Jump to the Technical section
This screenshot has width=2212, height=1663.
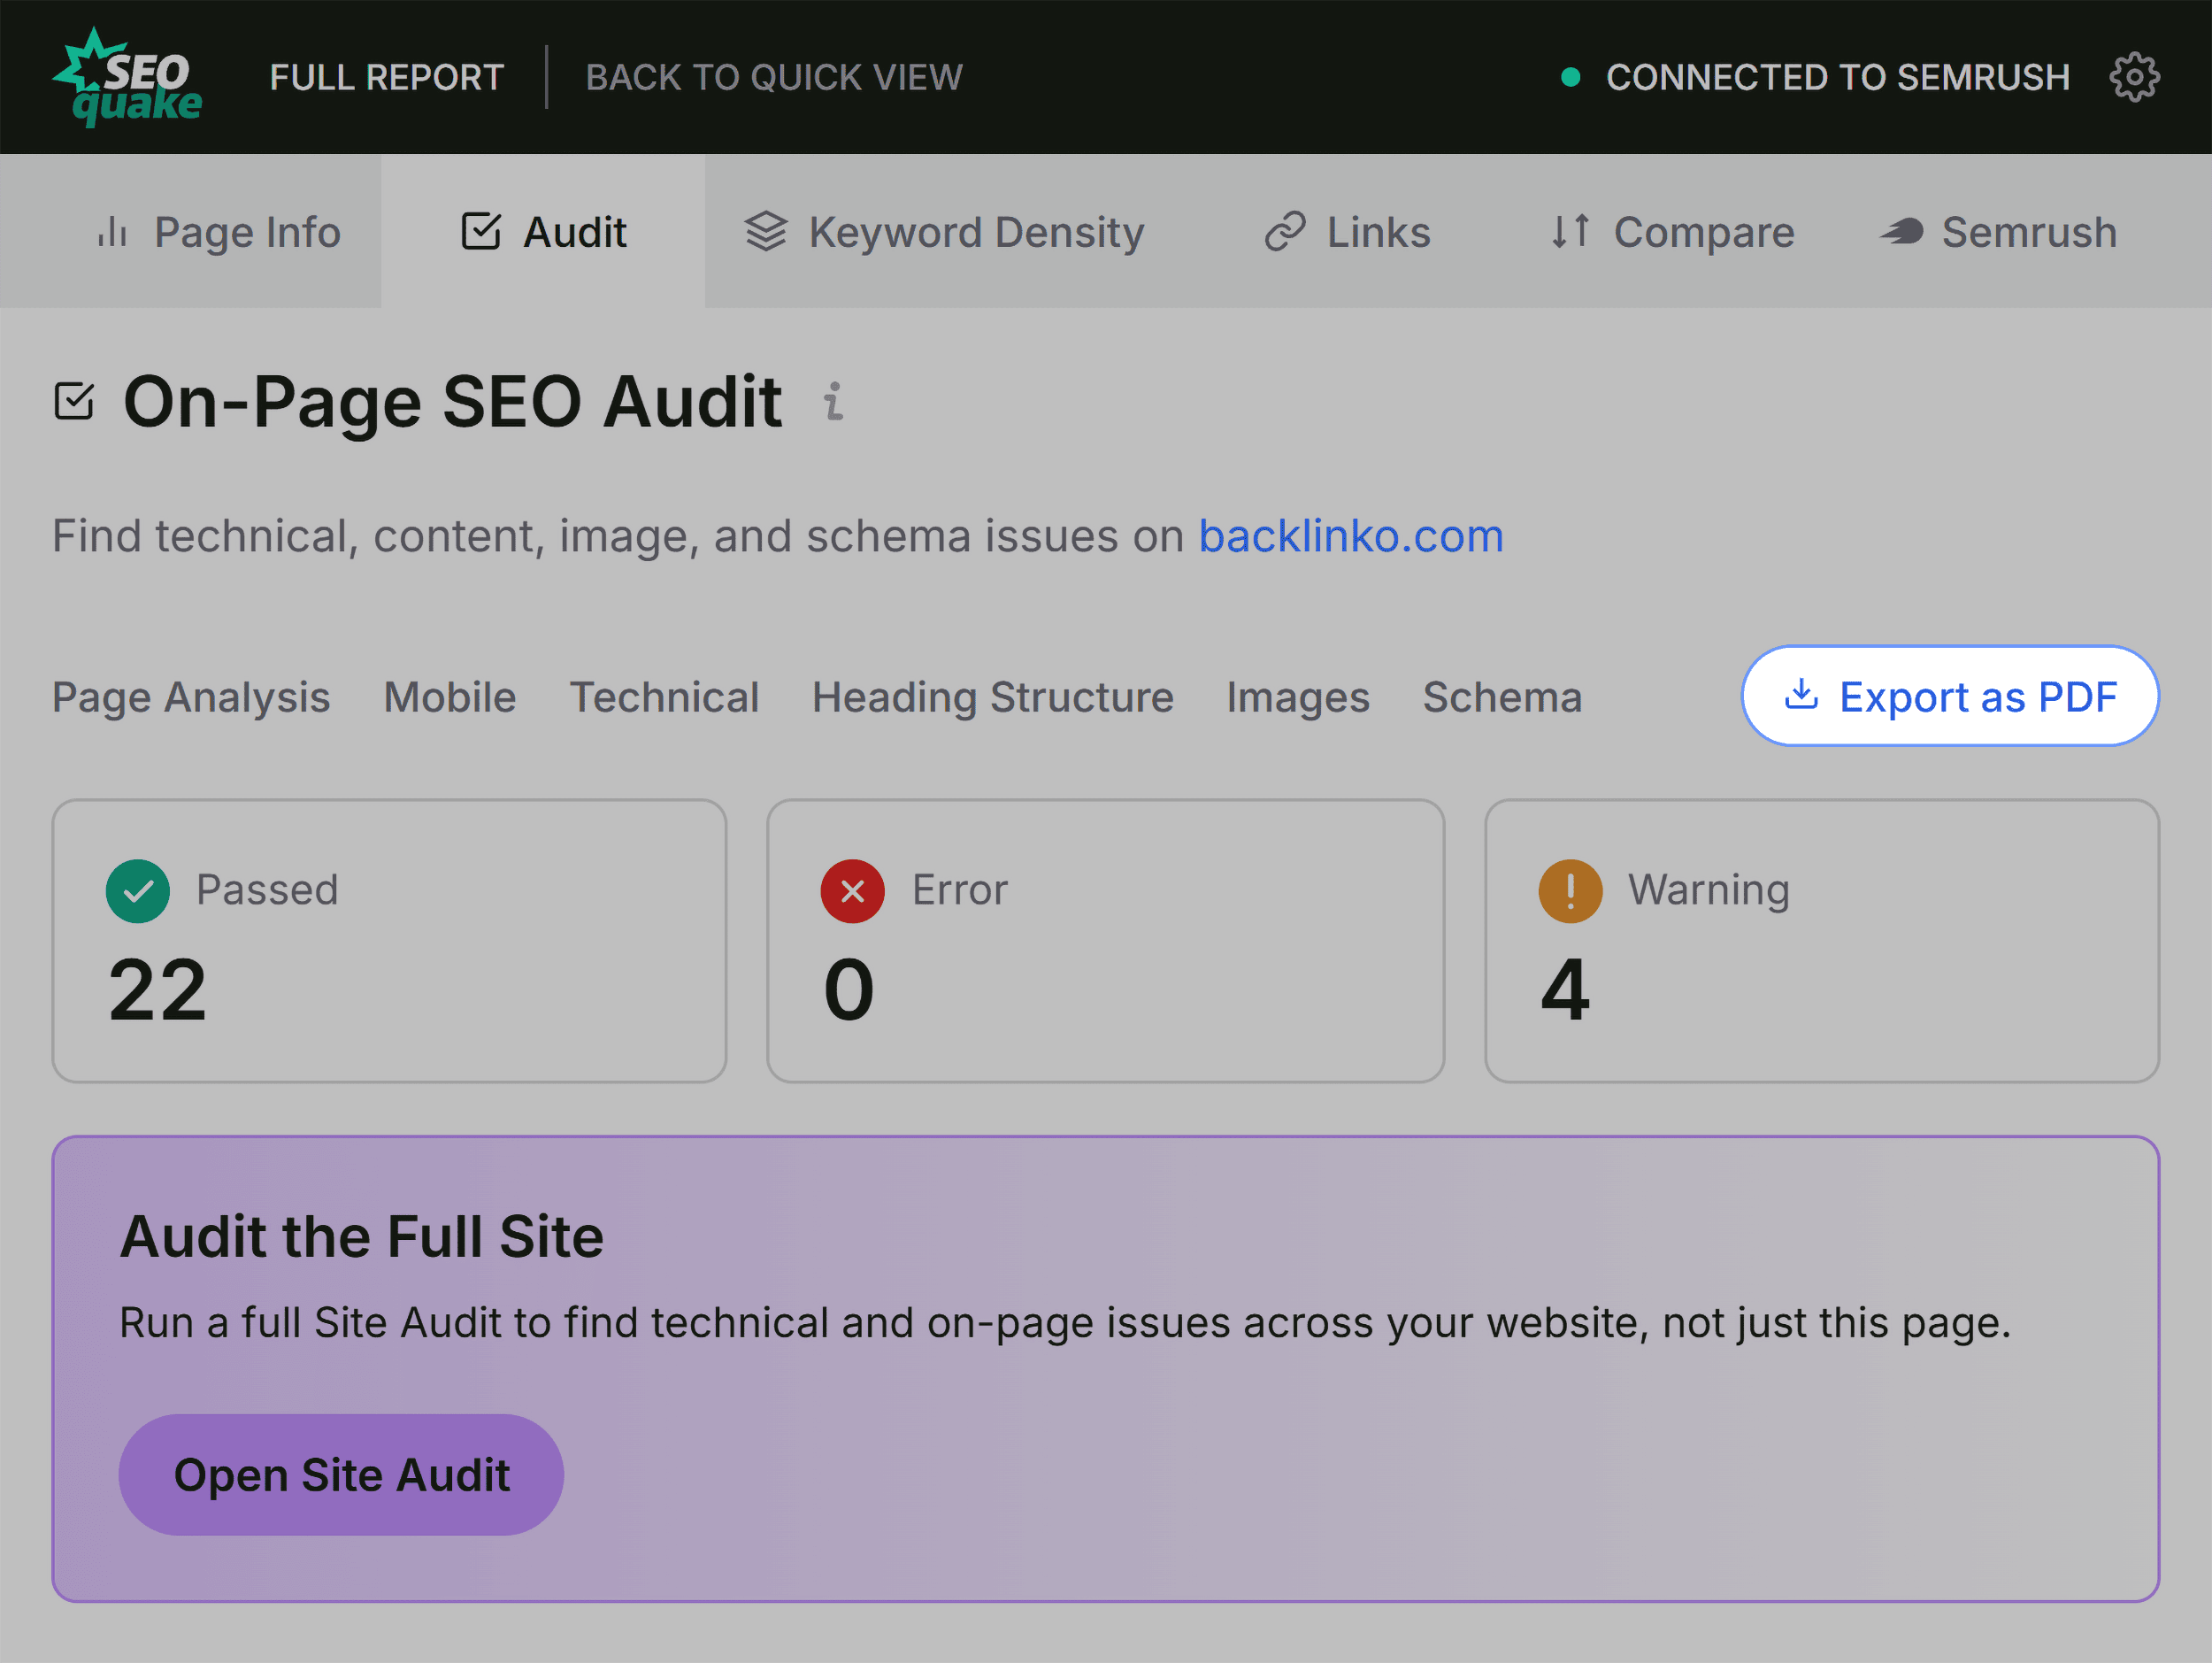tap(664, 697)
